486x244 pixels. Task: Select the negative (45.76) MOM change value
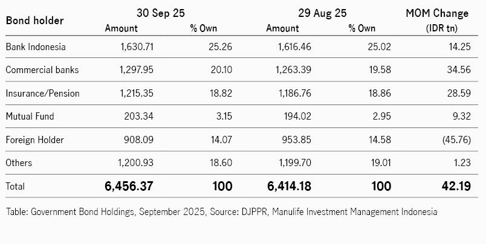click(455, 140)
